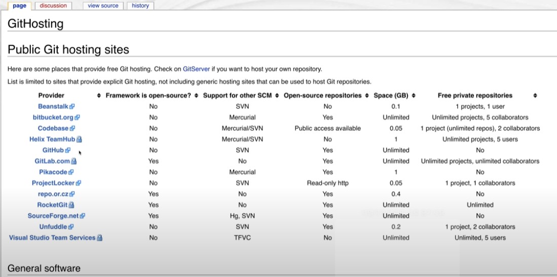The height and width of the screenshot is (277, 557).
Task: Click 'Unlimited projects, 5 collaborators' cell
Action: point(480,117)
